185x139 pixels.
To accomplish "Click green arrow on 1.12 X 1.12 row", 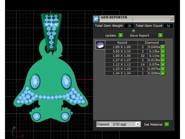I will click(x=163, y=64).
